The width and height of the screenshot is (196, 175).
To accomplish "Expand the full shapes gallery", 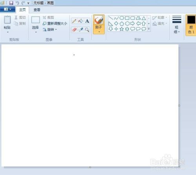I will (x=149, y=29).
